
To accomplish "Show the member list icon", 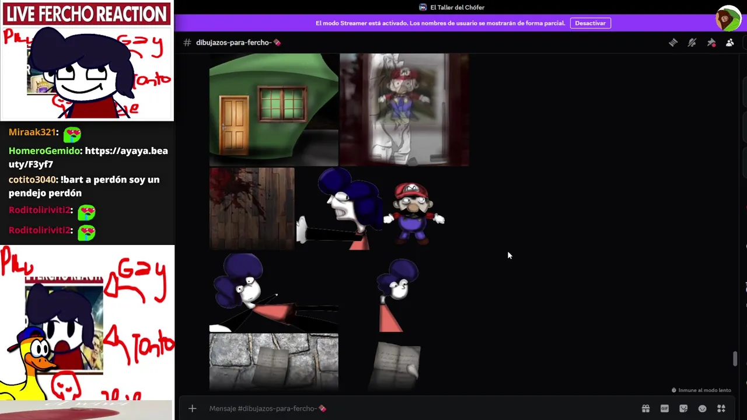I will tap(729, 43).
